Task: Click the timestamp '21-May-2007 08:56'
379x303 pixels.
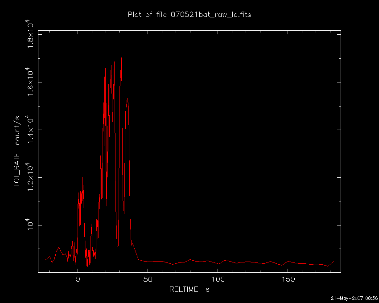Action: coord(354,299)
